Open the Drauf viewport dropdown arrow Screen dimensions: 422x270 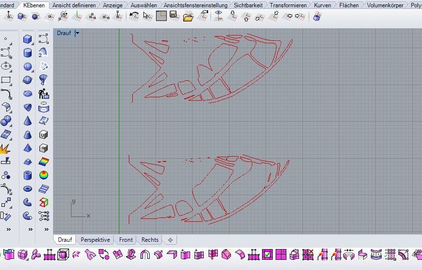click(x=77, y=33)
